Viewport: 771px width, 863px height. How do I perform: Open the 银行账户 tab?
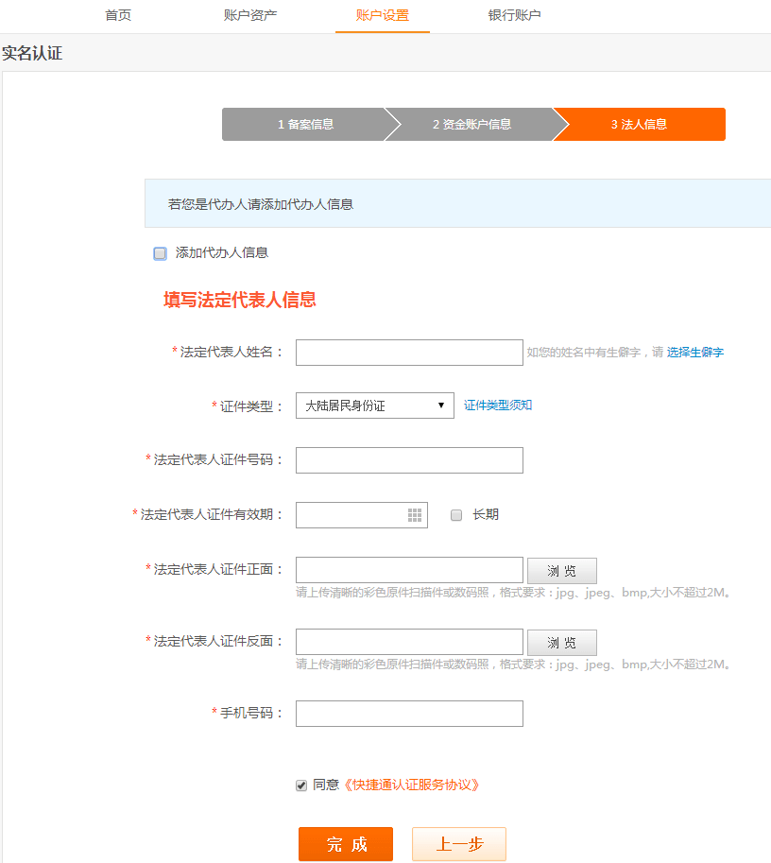click(515, 15)
